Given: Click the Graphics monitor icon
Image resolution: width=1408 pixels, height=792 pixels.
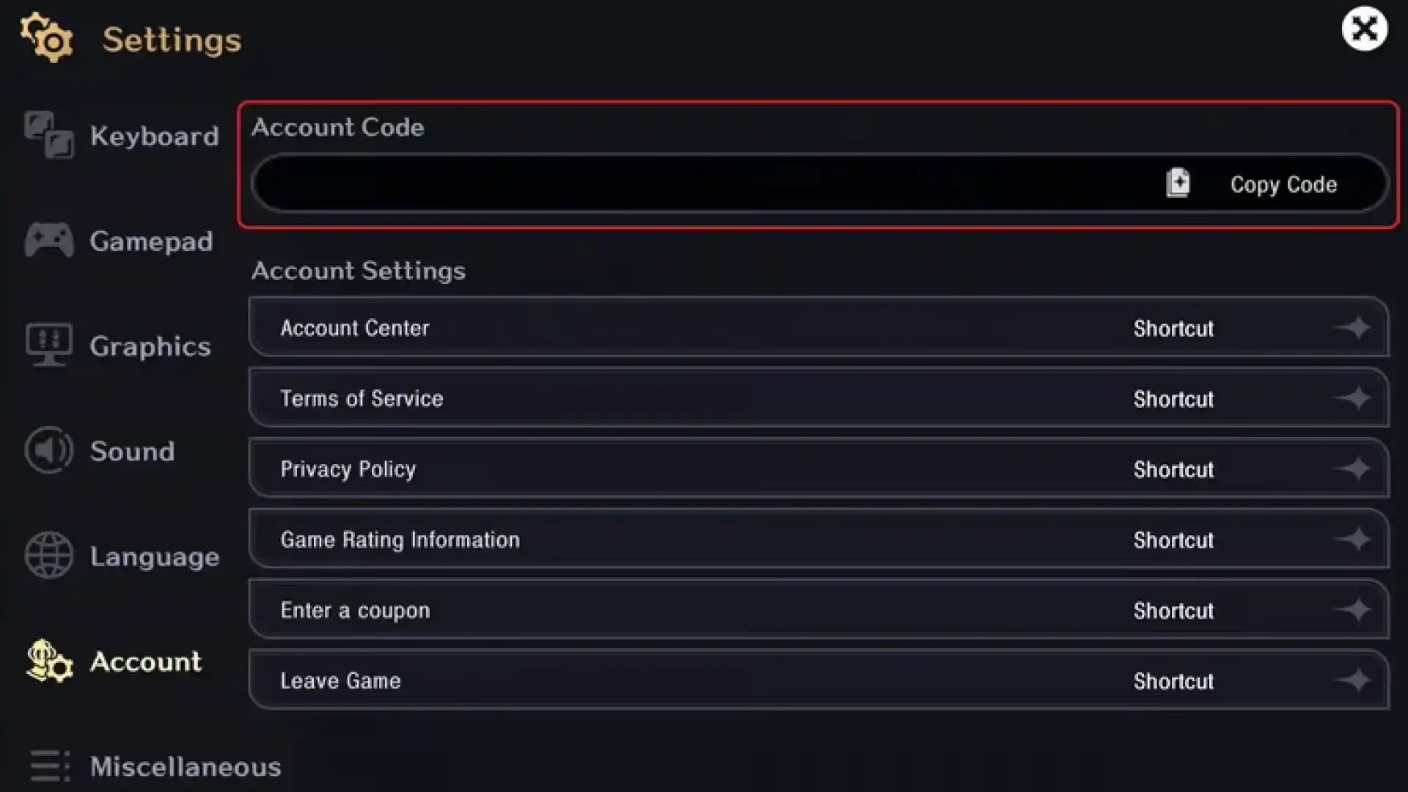Looking at the screenshot, I should coord(48,345).
